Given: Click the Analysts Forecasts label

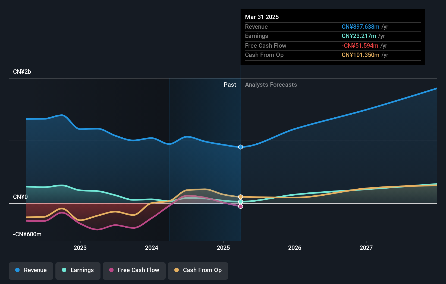Looking at the screenshot, I should tap(271, 85).
